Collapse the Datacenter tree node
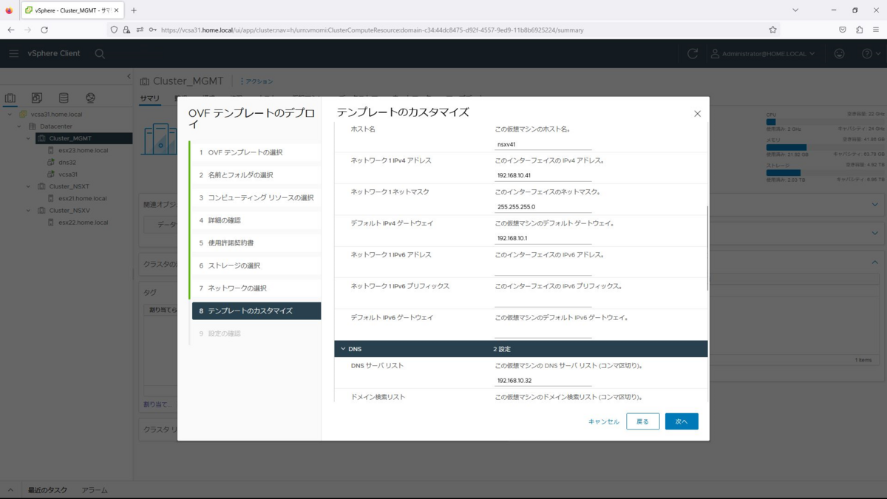887x499 pixels. (19, 126)
